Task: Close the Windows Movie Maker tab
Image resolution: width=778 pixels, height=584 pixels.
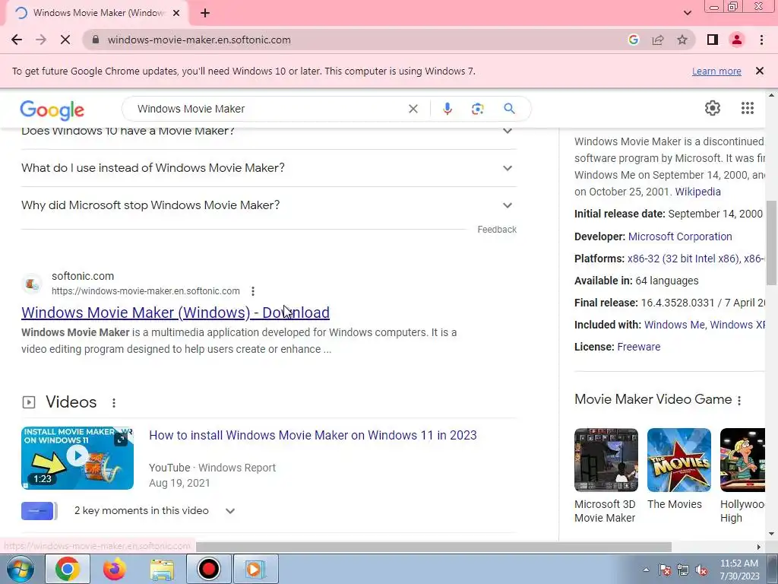Action: [176, 14]
